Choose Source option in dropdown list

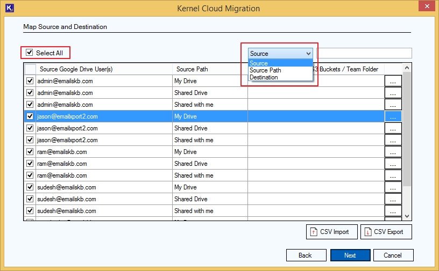280,63
